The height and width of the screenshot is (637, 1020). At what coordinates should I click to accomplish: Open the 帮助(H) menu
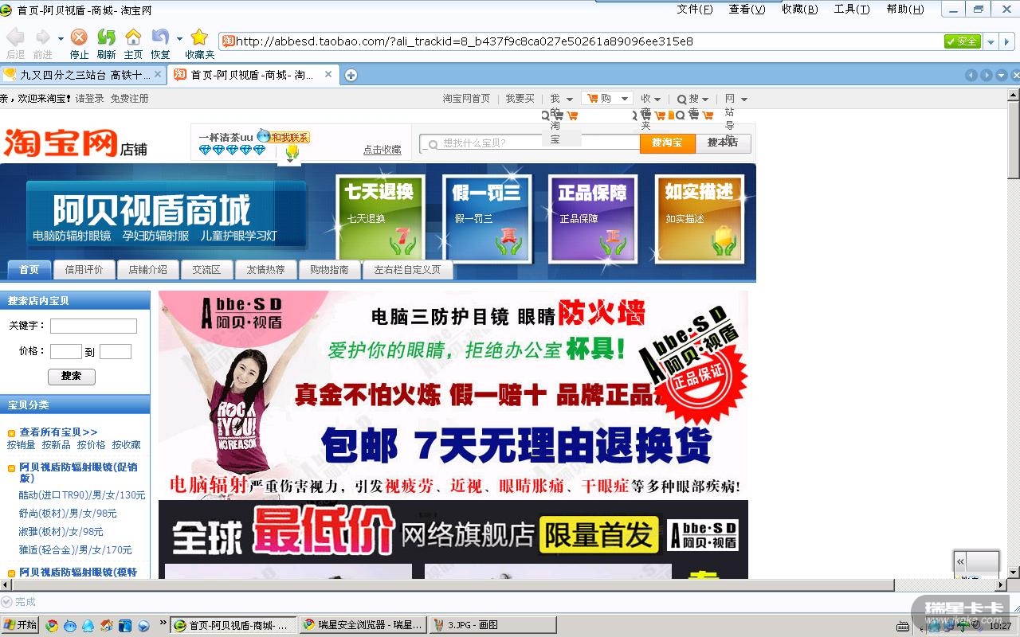click(905, 10)
